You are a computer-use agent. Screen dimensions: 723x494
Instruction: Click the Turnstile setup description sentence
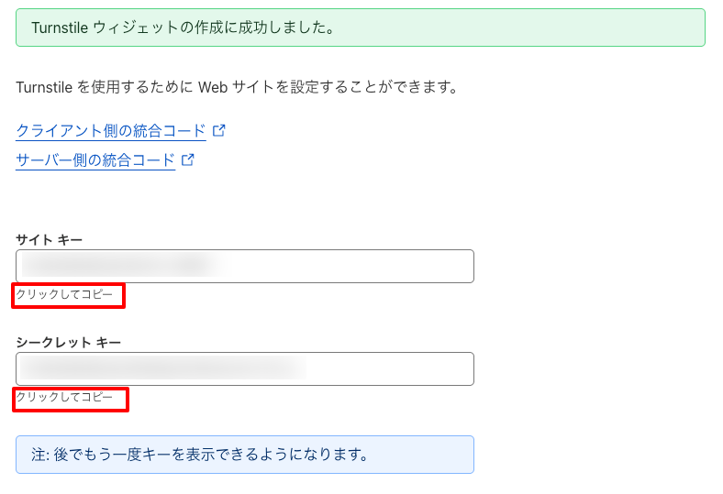[237, 88]
